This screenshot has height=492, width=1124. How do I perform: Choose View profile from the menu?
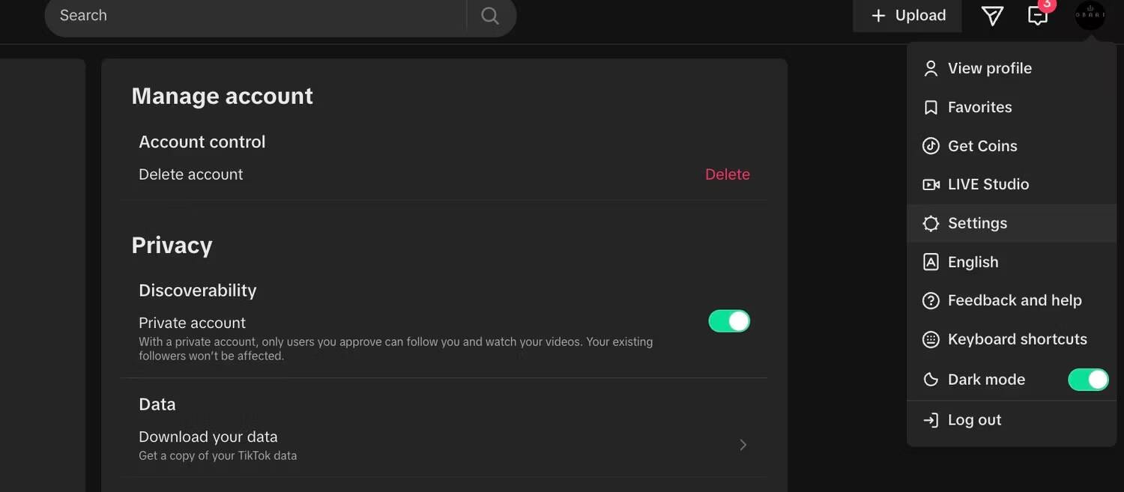pyautogui.click(x=990, y=67)
